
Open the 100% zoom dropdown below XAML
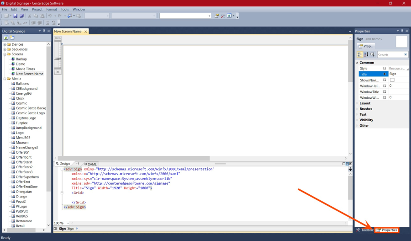pos(68,223)
